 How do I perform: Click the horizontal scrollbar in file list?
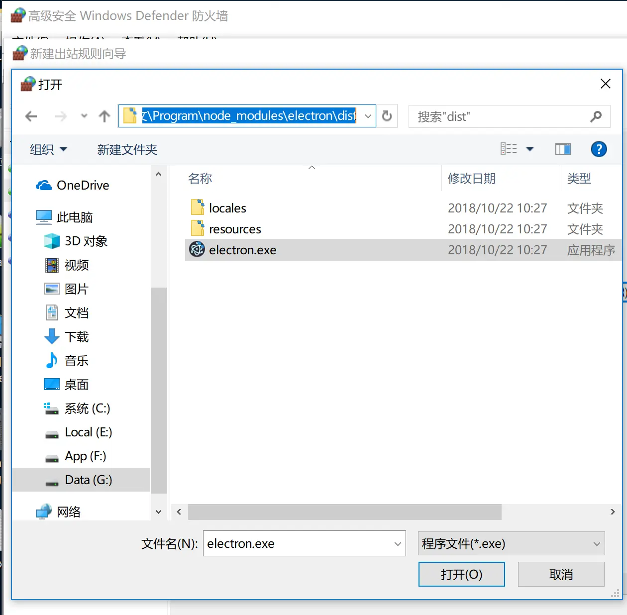[344, 512]
